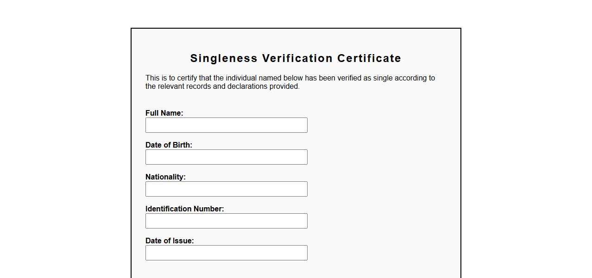Click the Full Name input field

tap(226, 125)
